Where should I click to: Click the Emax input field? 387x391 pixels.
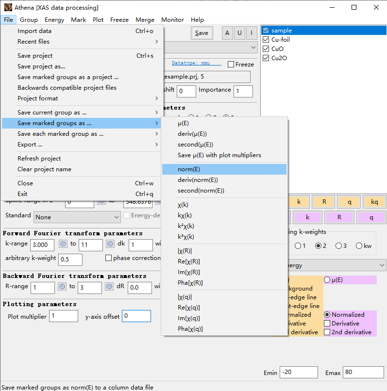[x=363, y=372]
